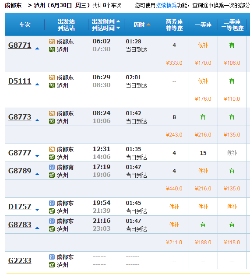The image size is (250, 274).
Task: Select D1757 business seat 候补 cell
Action: pos(174,207)
